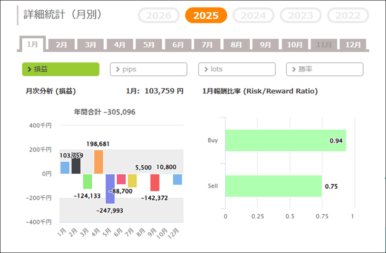This screenshot has width=386, height=253.
Task: Switch to the 4月 month tab
Action: tap(120, 45)
